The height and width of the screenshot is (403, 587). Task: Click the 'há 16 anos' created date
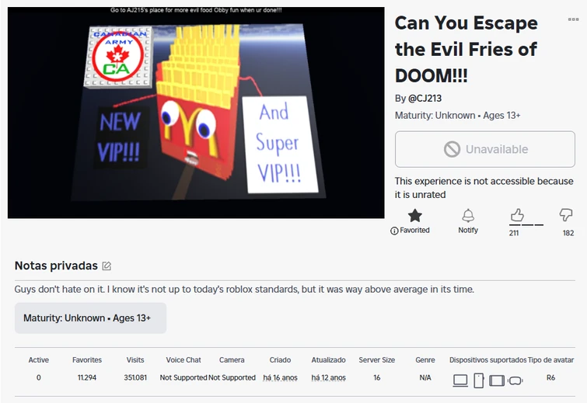pyautogui.click(x=280, y=377)
